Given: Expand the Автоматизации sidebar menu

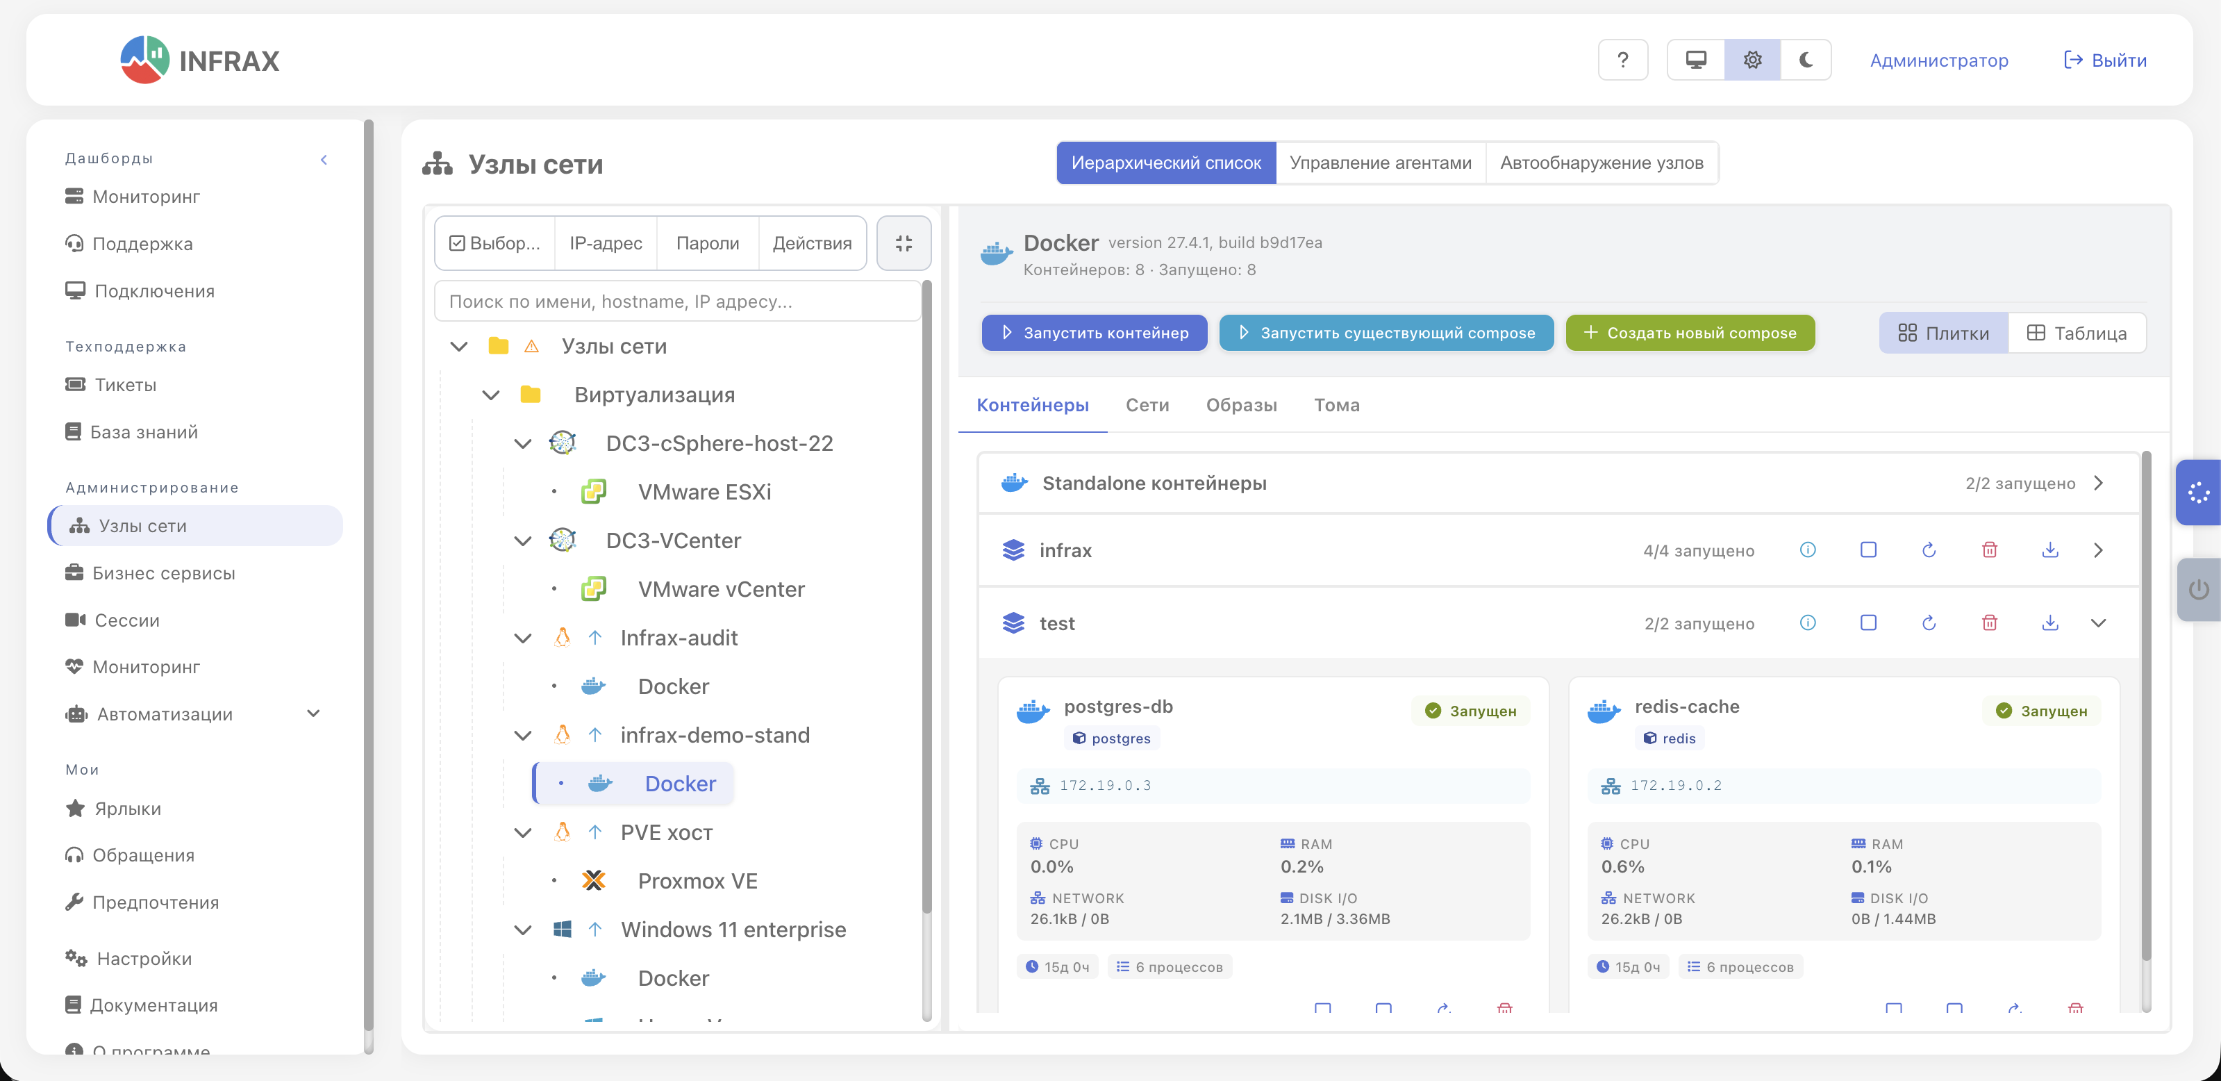Looking at the screenshot, I should coord(313,713).
